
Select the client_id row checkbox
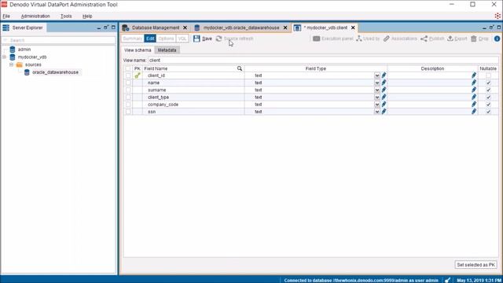click(128, 75)
